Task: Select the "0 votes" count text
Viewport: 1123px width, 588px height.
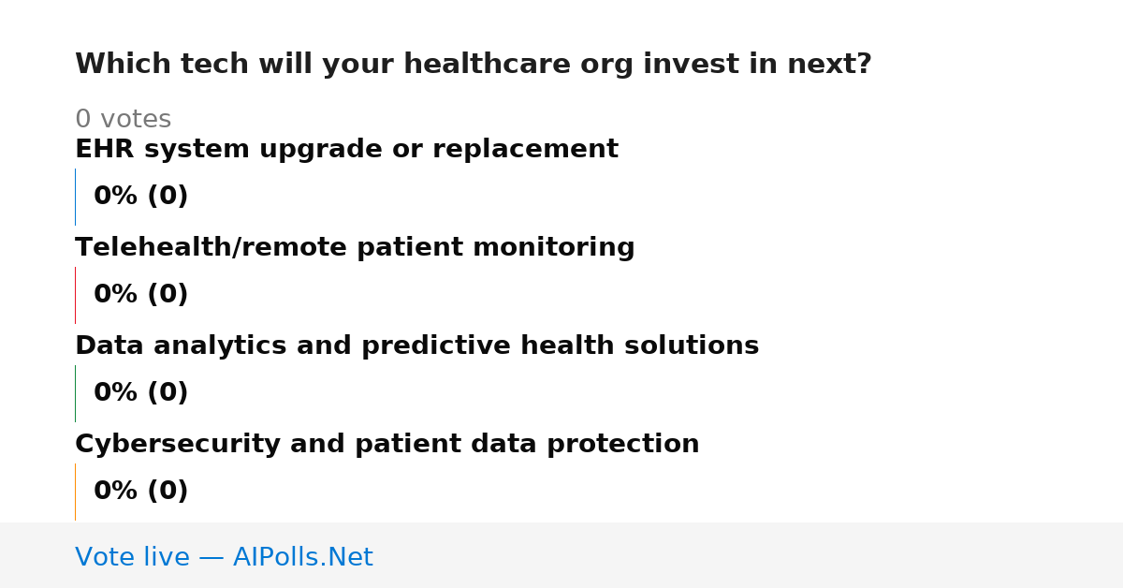Action: pyautogui.click(x=123, y=120)
